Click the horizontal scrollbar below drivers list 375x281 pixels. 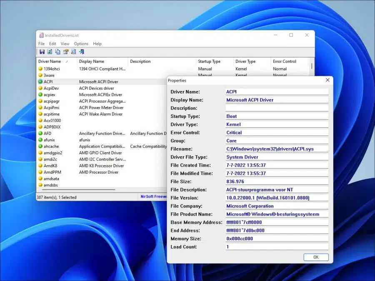pos(78,189)
